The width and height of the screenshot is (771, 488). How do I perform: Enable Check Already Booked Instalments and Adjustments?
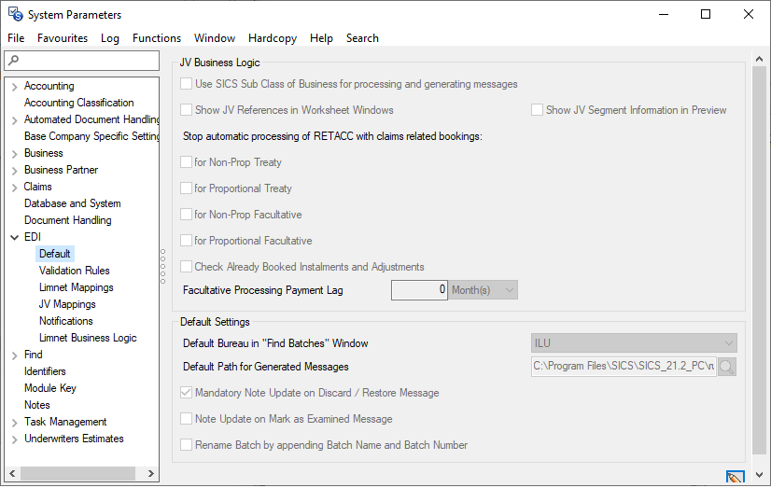coord(187,267)
